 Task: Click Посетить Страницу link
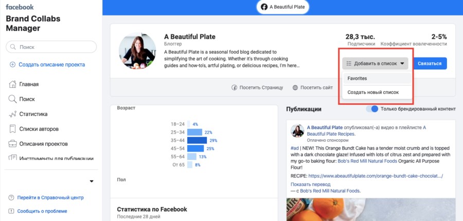tap(261, 88)
